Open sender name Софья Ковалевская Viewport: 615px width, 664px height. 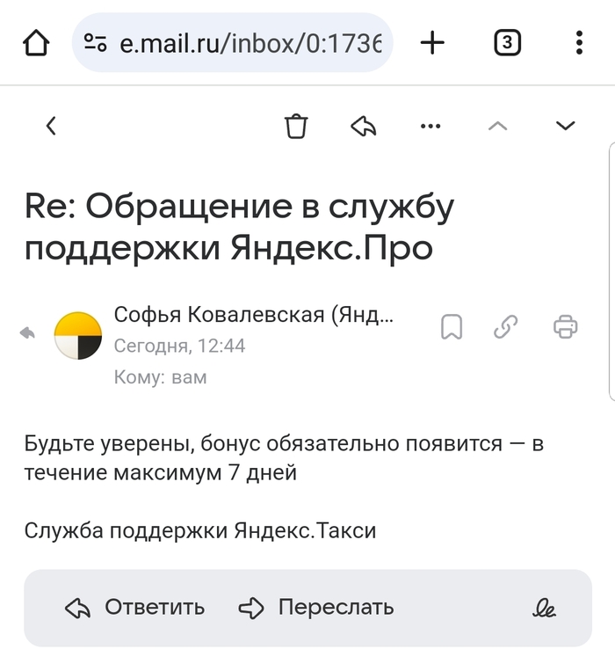click(x=254, y=315)
